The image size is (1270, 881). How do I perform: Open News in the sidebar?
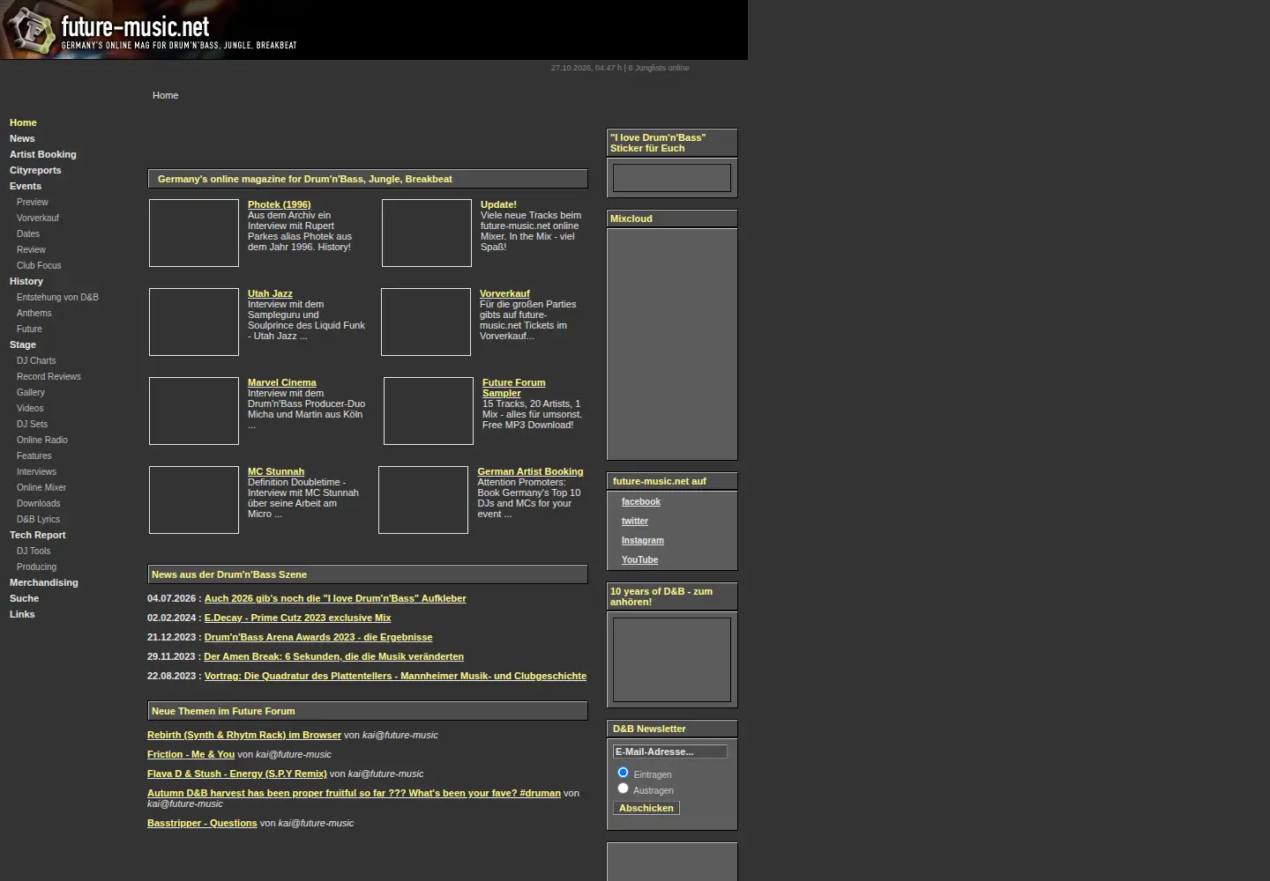pyautogui.click(x=22, y=138)
